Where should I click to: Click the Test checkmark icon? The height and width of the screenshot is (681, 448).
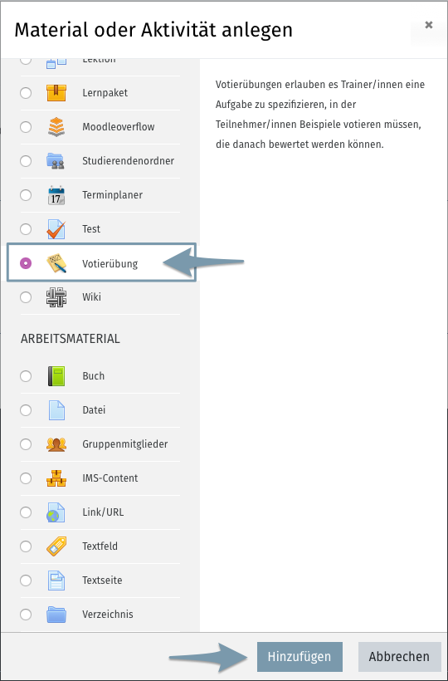(56, 229)
